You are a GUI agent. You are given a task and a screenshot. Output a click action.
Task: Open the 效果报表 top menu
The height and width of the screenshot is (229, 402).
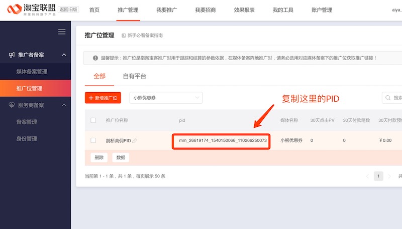click(244, 10)
